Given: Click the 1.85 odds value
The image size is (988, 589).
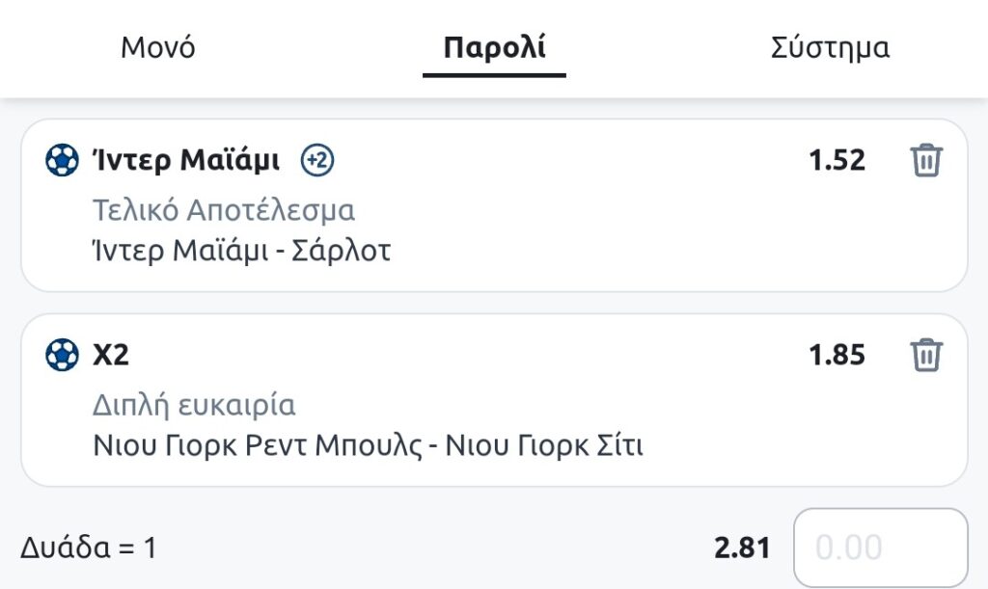Looking at the screenshot, I should pos(837,355).
